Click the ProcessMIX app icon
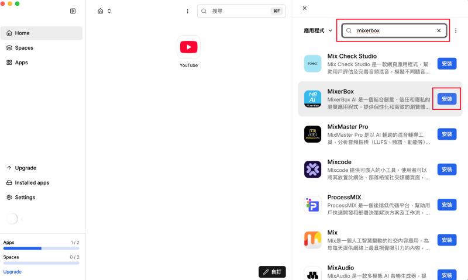Screen dimensions: 468x280 click(312, 205)
